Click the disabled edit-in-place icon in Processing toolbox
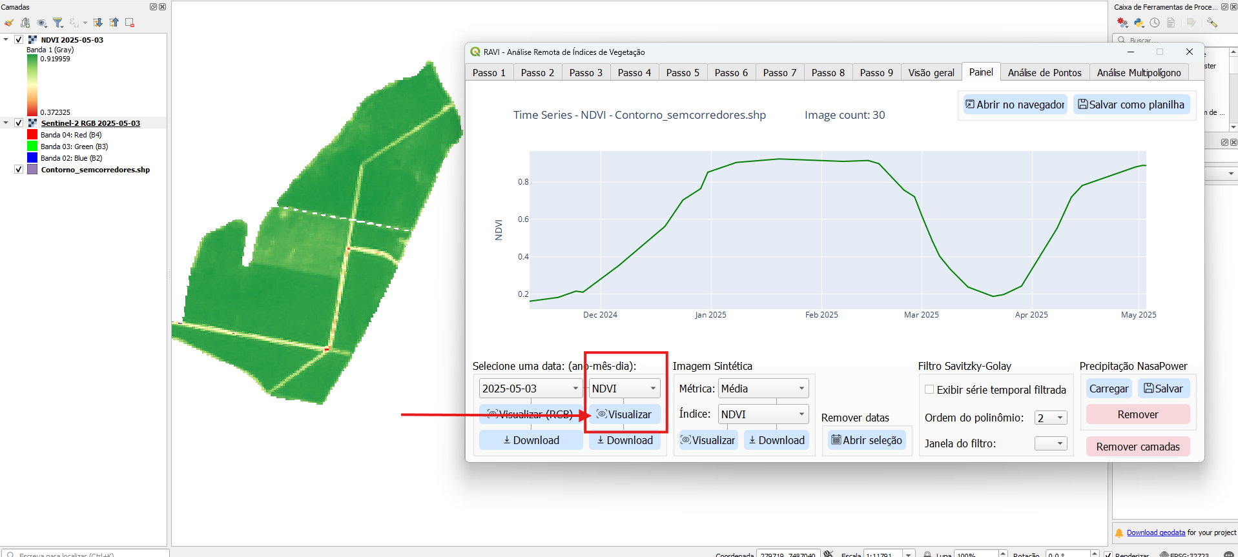The height and width of the screenshot is (557, 1238). 1191,23
